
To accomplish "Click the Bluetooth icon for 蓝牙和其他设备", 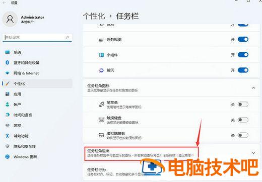I will coord(8,62).
